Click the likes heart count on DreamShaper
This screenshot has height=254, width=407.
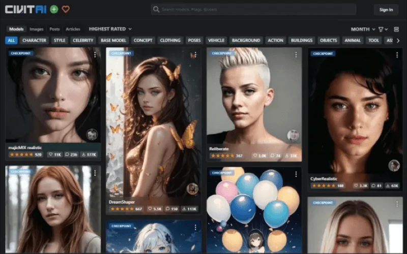(154, 209)
